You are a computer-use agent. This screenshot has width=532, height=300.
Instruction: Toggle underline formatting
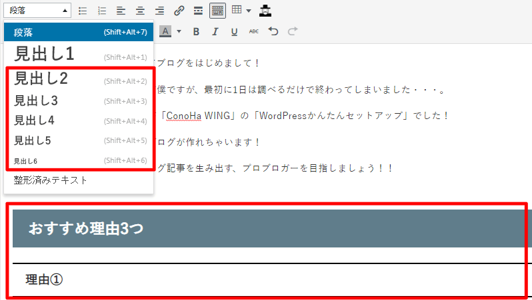(234, 31)
